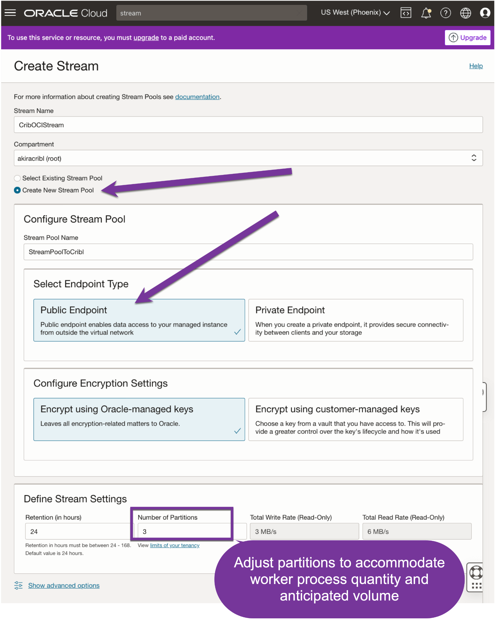Screen dimensions: 498x622
Task: Click the lifebuoy support icon
Action: tap(476, 573)
